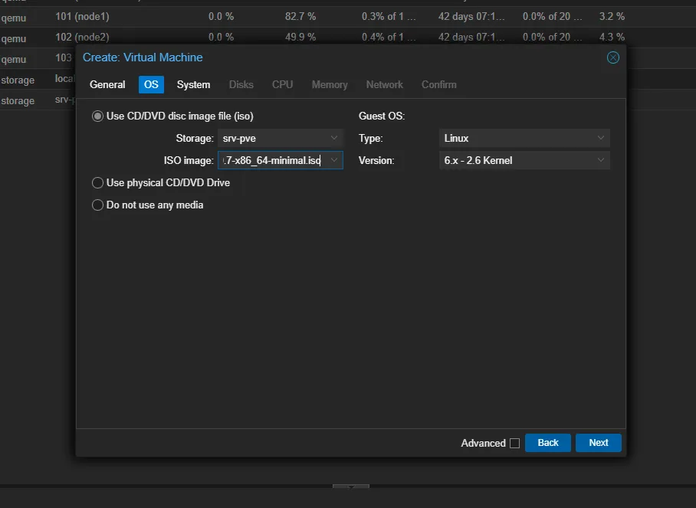This screenshot has height=508, width=696.
Task: Select "Use CD/DVD disc image file (iso)" option
Action: pyautogui.click(x=97, y=116)
